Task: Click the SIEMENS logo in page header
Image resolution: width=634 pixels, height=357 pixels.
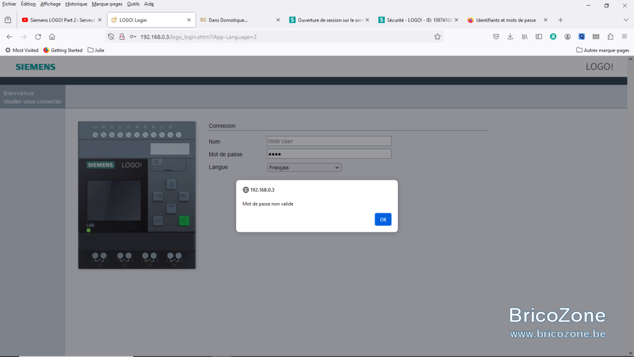Action: pyautogui.click(x=35, y=67)
